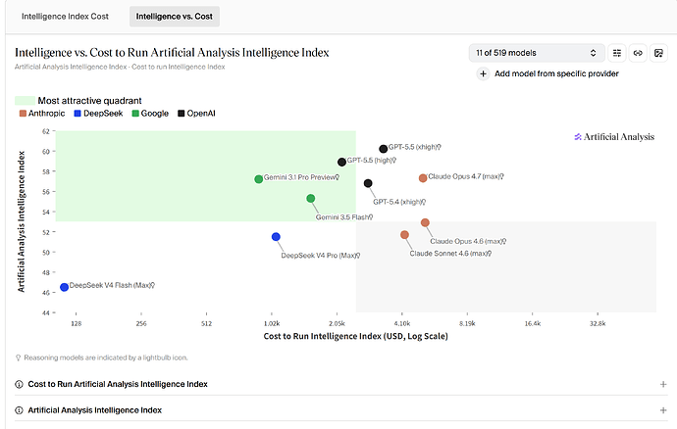Click the Claude Sonnet 4.6 (max) point
The height and width of the screenshot is (429, 677).
coord(404,234)
